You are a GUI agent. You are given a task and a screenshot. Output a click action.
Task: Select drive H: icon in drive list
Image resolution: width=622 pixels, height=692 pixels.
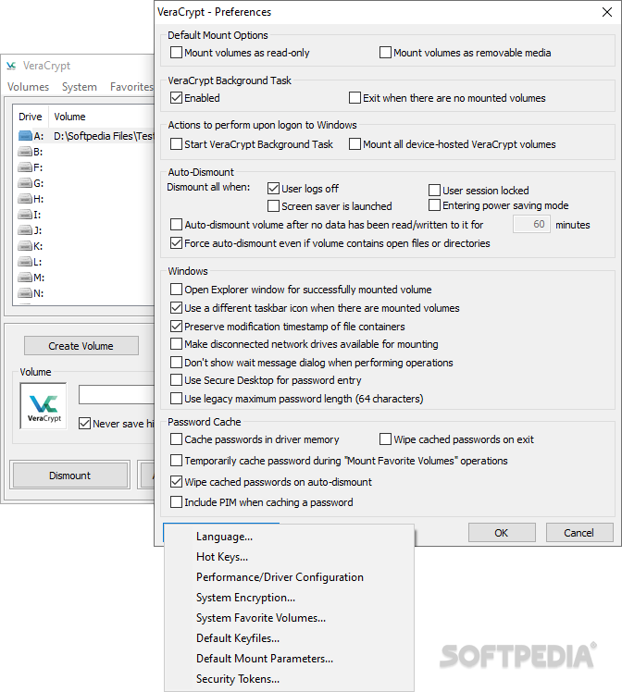(x=25, y=199)
